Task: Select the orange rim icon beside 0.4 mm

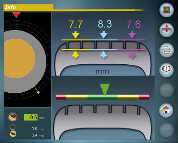Action: (13, 134)
